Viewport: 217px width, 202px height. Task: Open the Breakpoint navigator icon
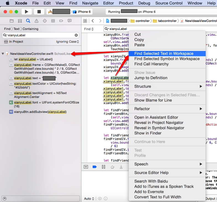click(x=61, y=21)
